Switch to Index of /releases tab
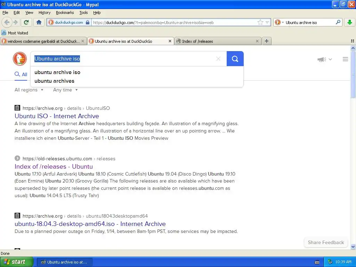Screen dimensions: 356x267 click(x=218, y=41)
